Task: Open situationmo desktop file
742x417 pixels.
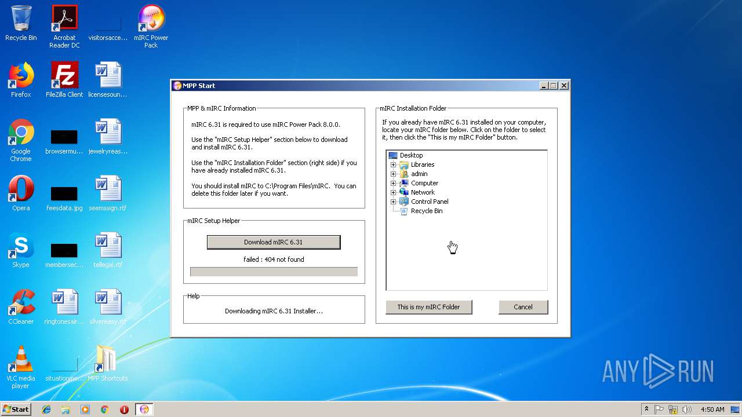Action: coord(64,367)
